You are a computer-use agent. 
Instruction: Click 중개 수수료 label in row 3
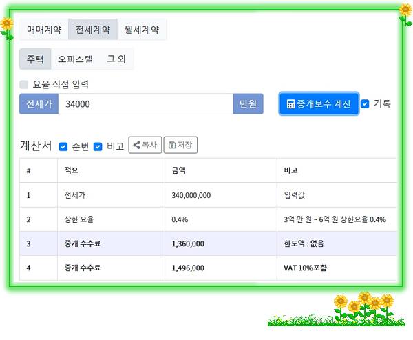tap(83, 243)
